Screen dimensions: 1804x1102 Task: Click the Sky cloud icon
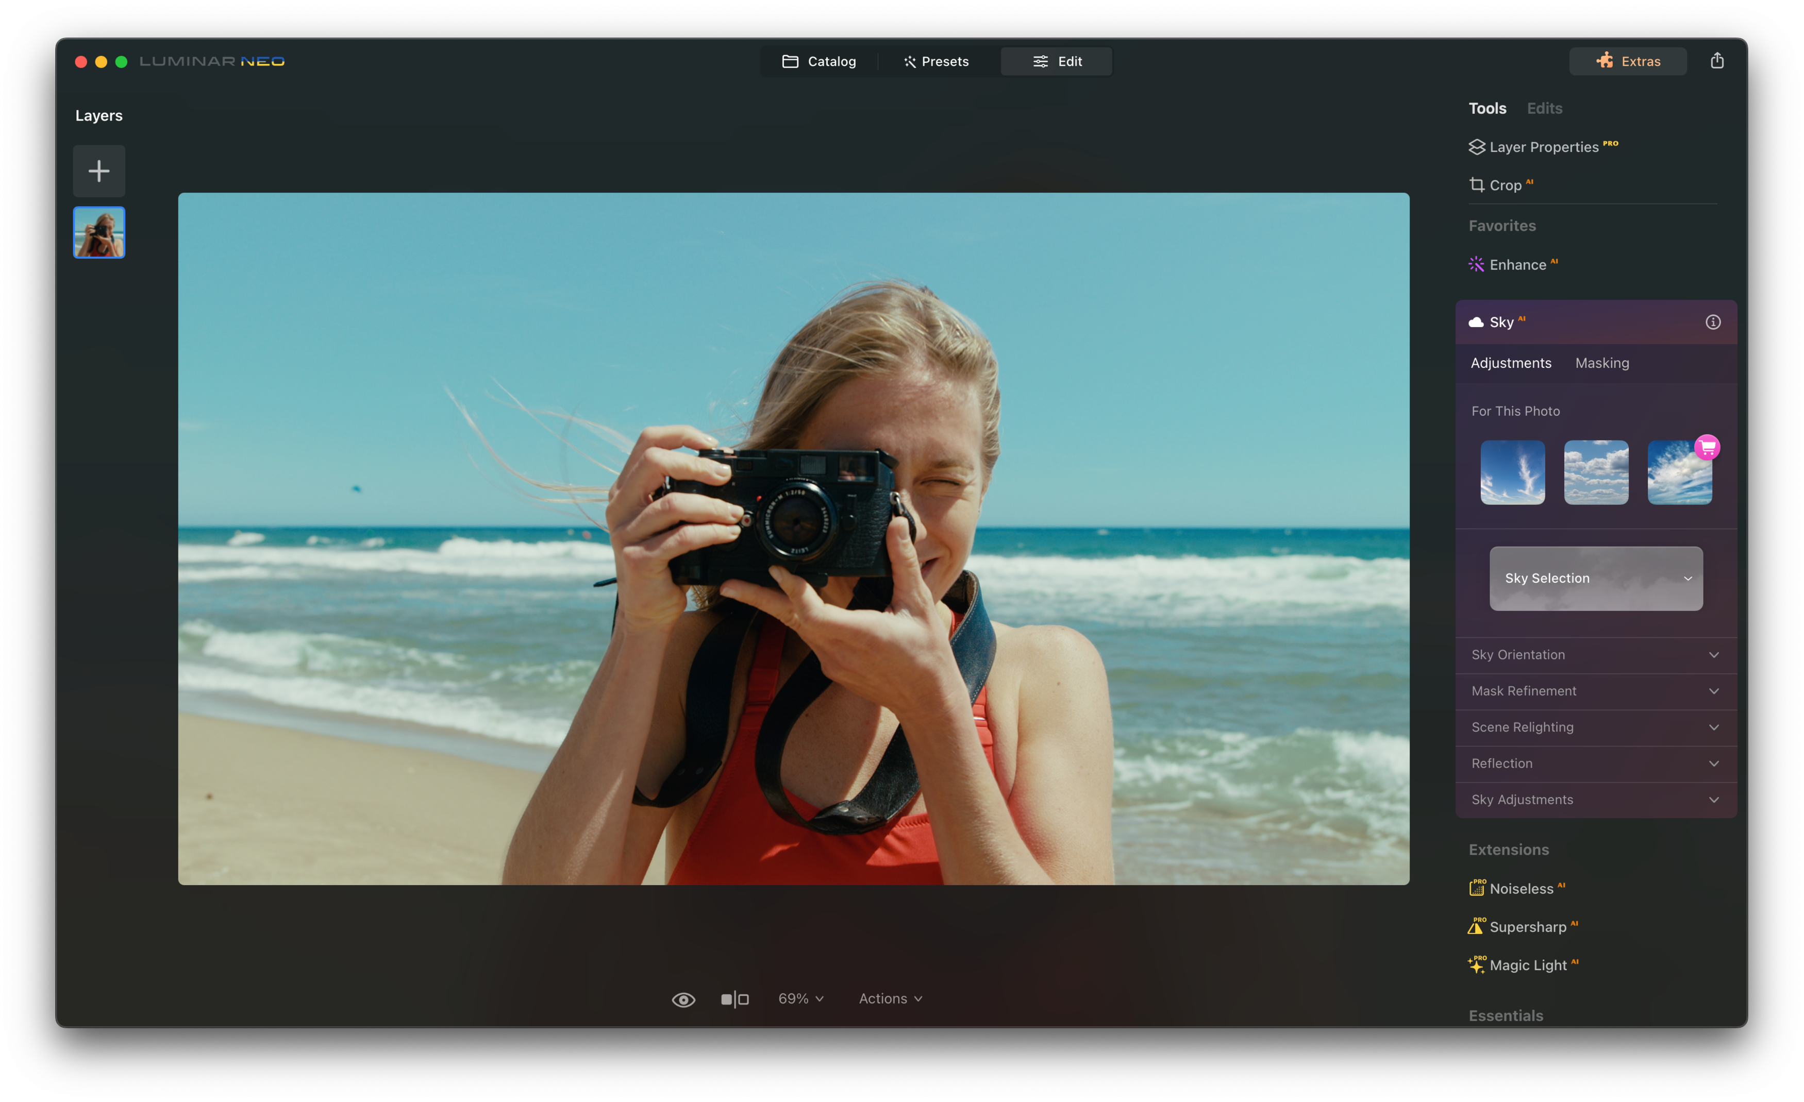[1476, 322]
